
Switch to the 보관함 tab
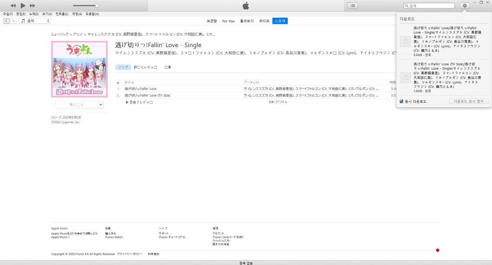point(212,21)
